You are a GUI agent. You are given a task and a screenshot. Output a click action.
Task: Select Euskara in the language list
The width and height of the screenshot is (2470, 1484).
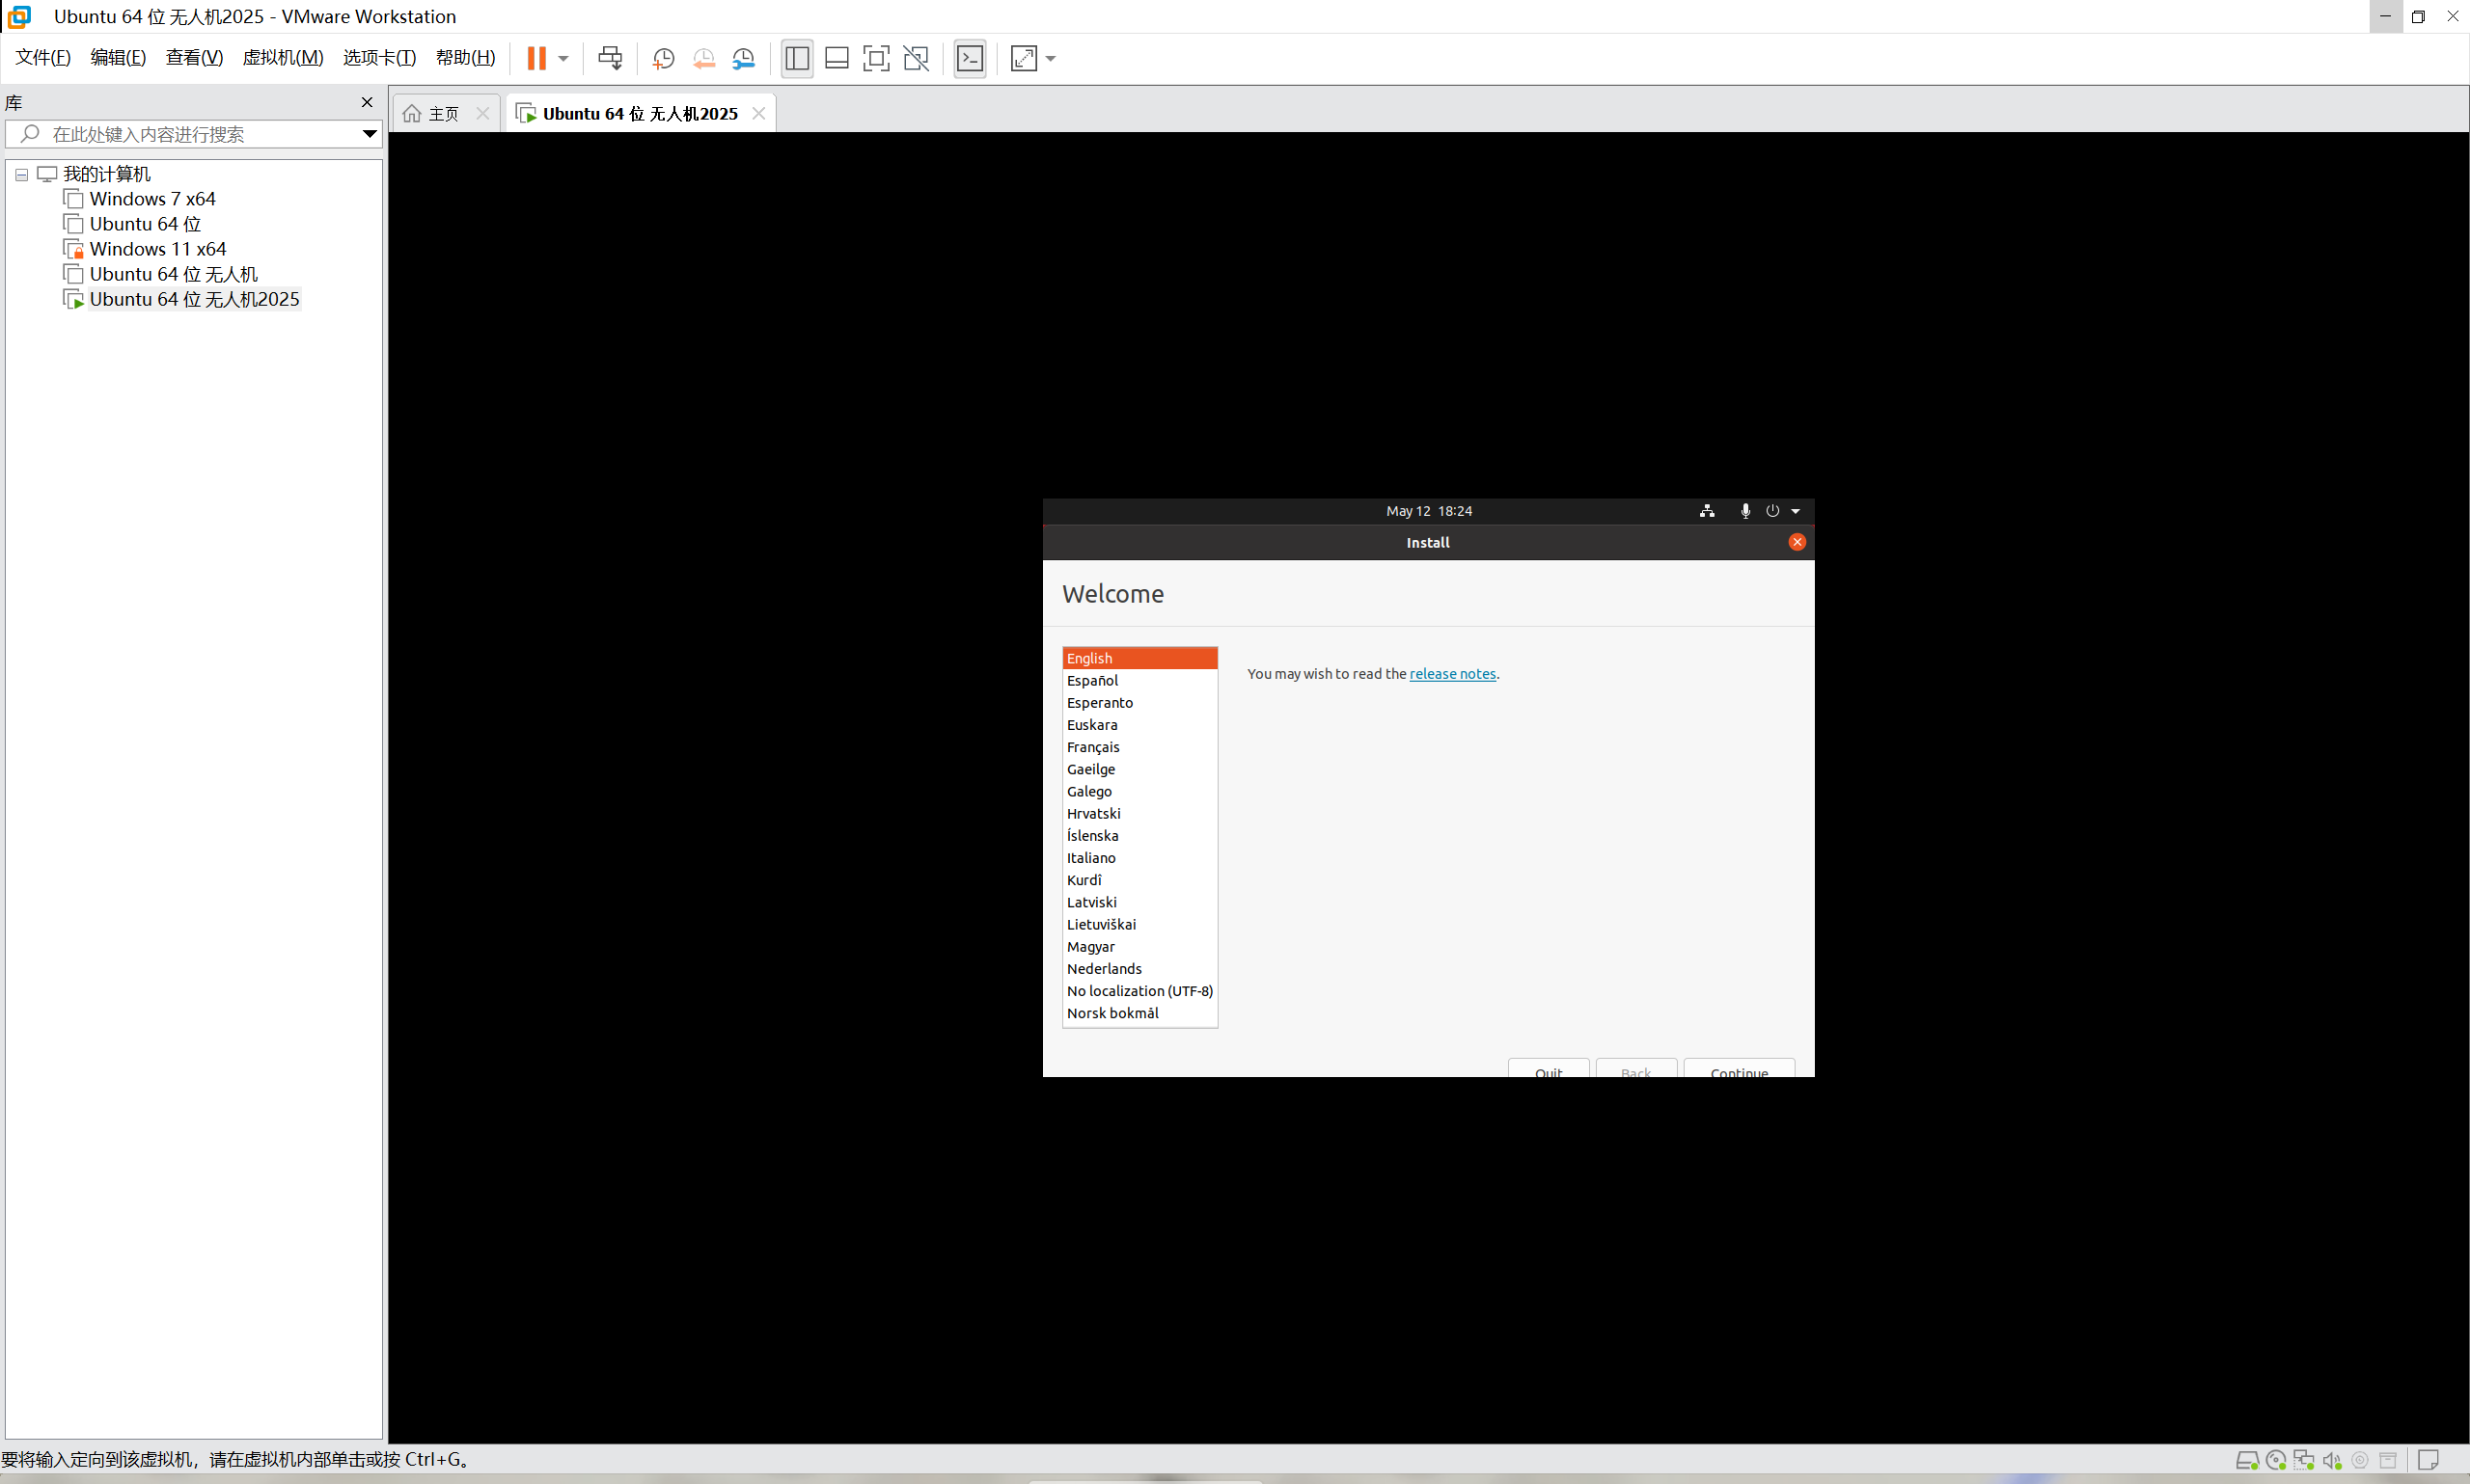coord(1139,724)
